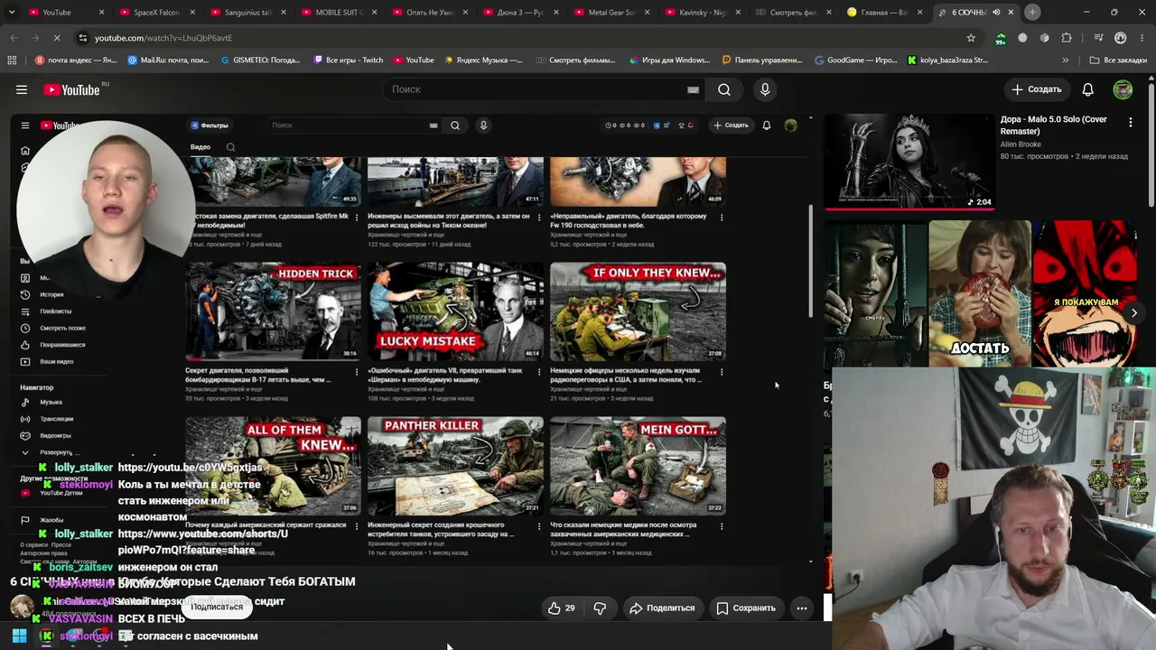This screenshot has height=650, width=1156.
Task: Open the Chrome three-dot menu
Action: click(x=1142, y=38)
